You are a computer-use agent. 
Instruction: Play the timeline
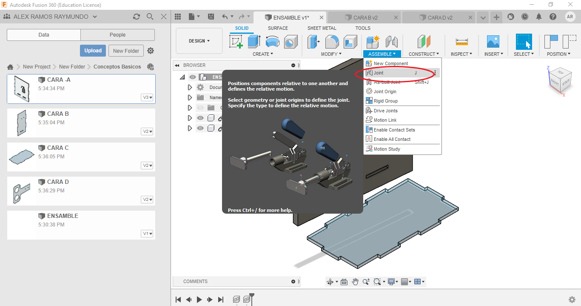click(199, 300)
